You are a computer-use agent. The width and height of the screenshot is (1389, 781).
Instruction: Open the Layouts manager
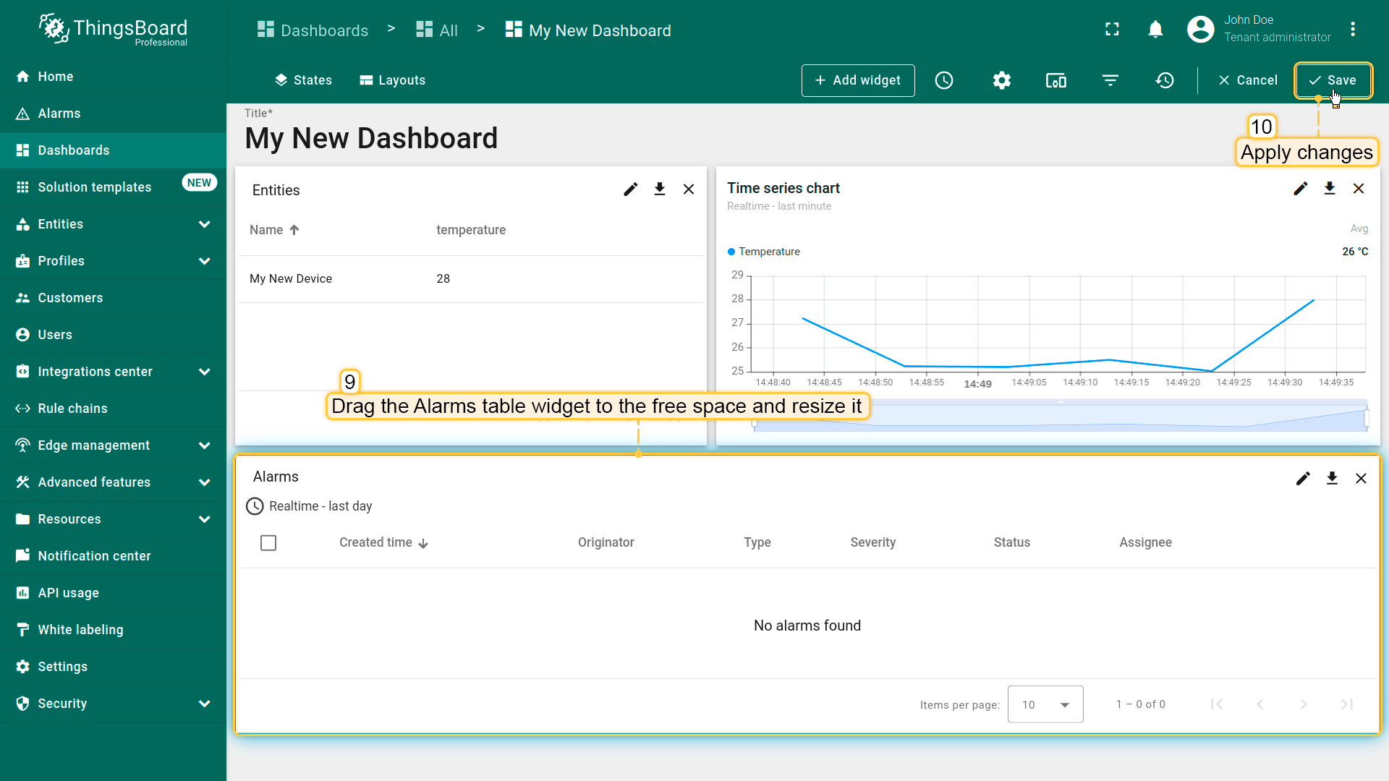point(393,80)
